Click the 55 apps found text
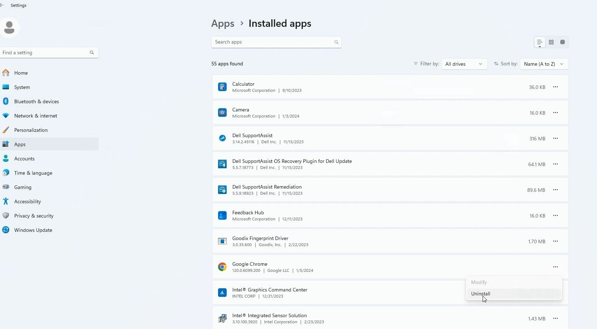This screenshot has height=329, width=597. tap(227, 64)
